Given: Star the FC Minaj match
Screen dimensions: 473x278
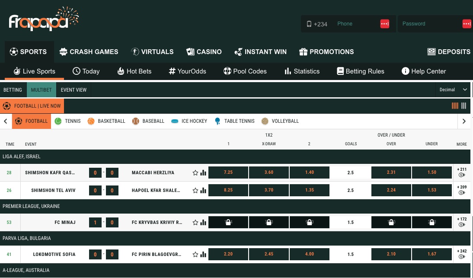Looking at the screenshot, I should pyautogui.click(x=195, y=223).
